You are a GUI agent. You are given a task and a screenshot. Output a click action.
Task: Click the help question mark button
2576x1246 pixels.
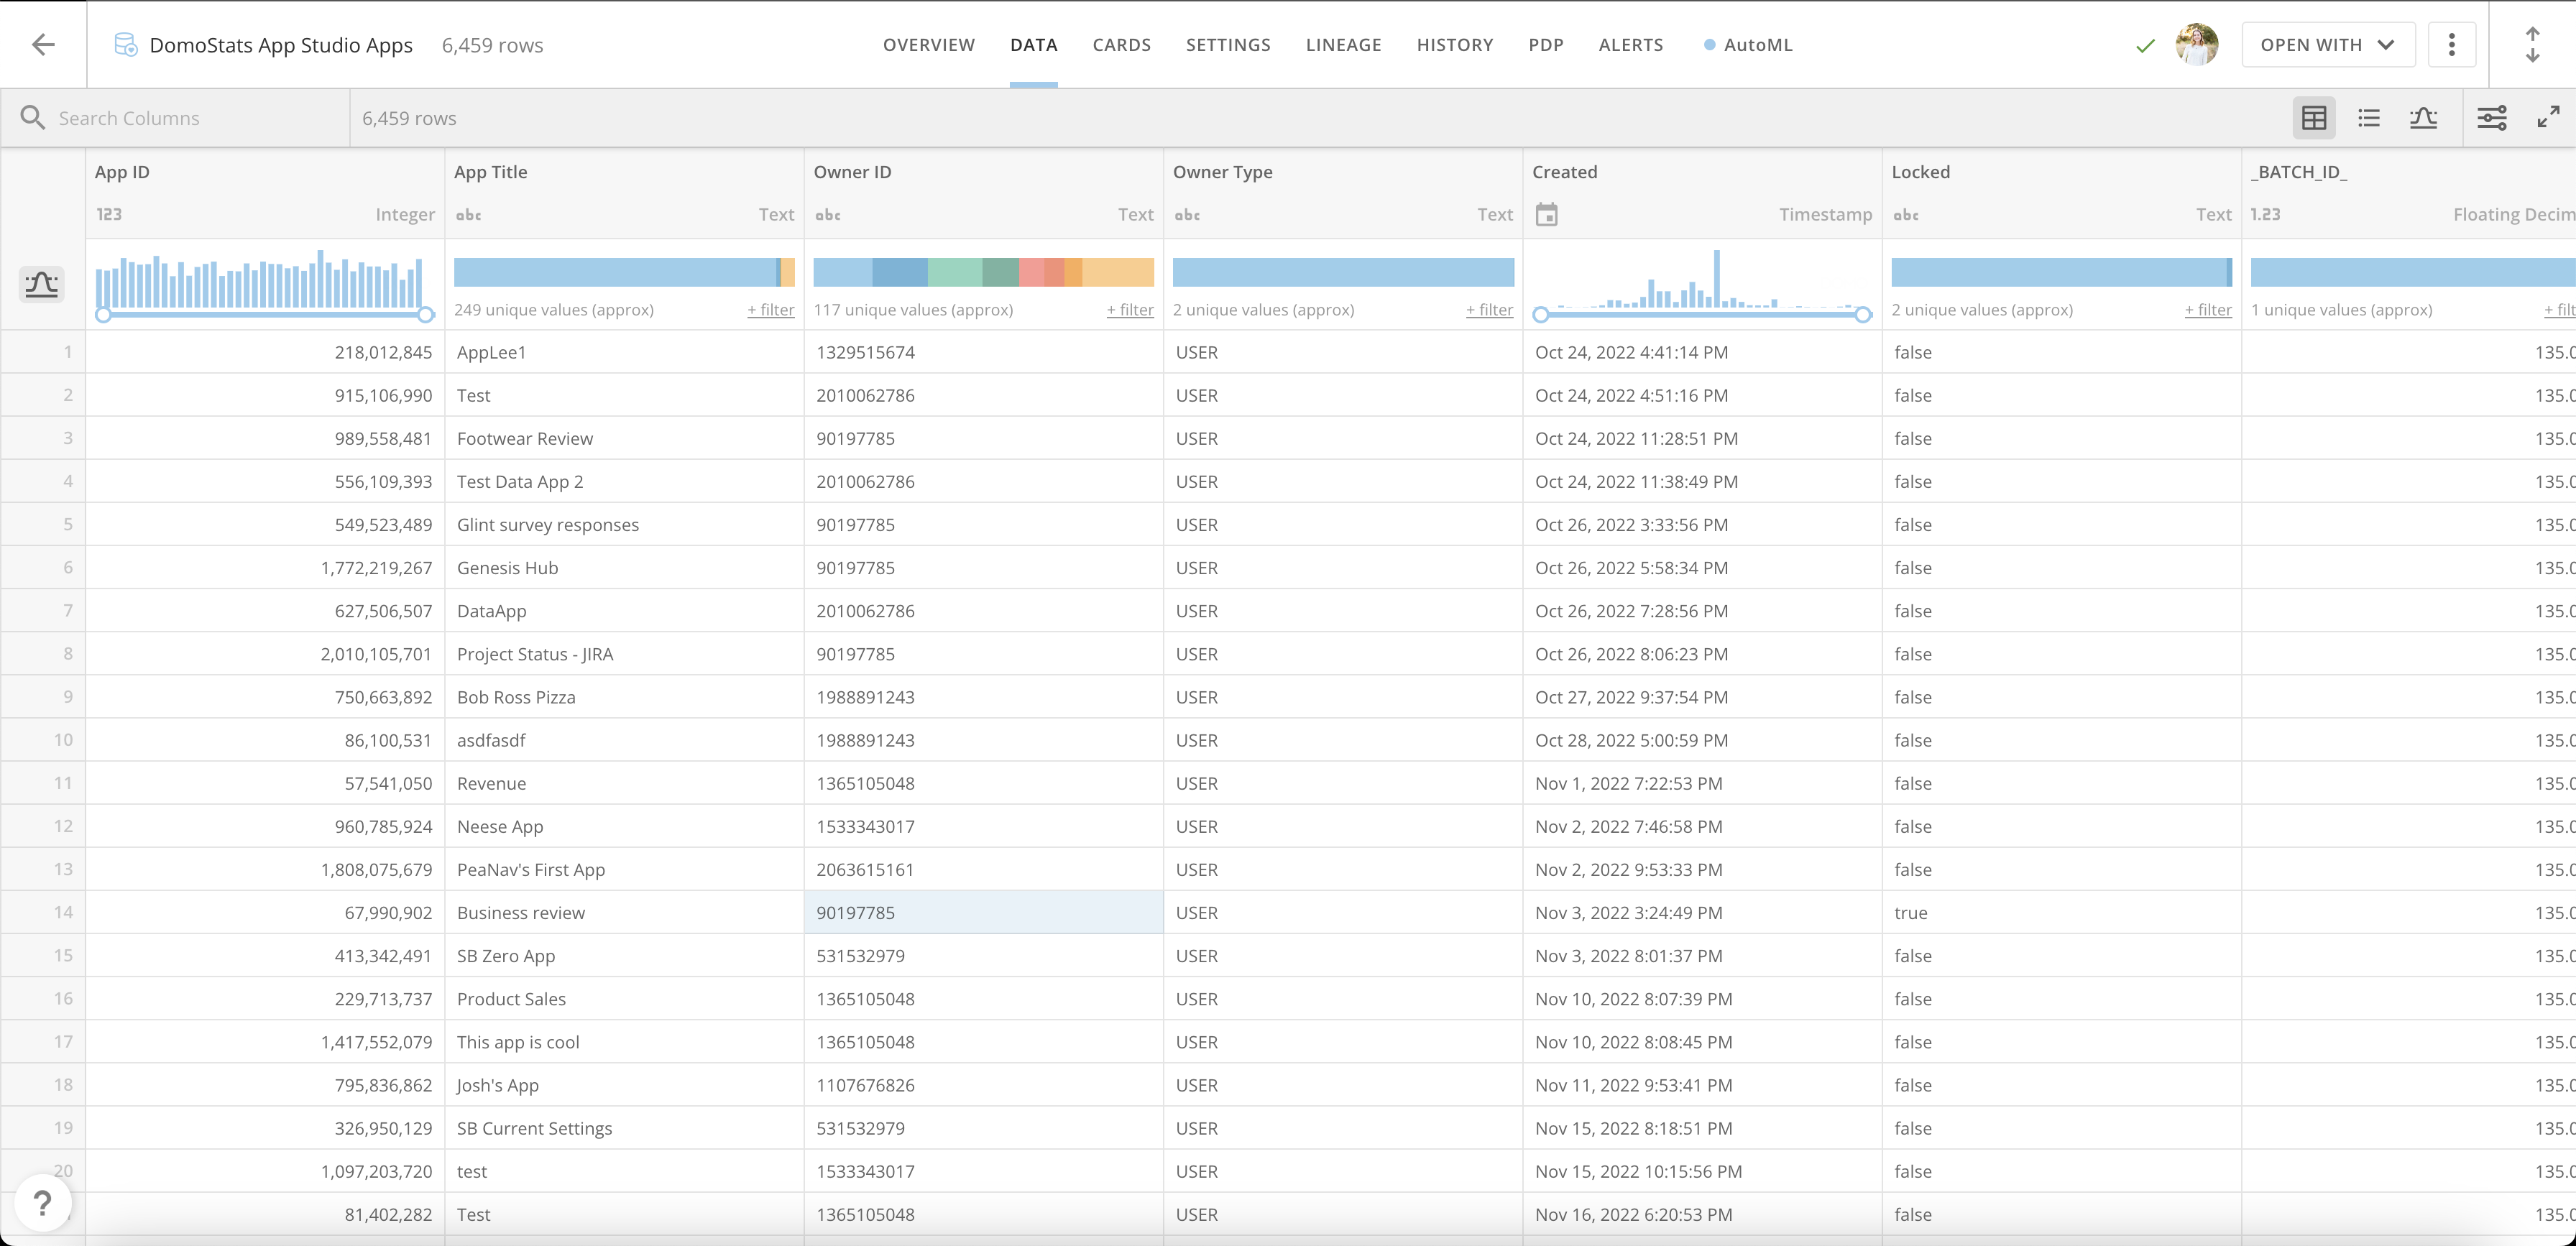[x=42, y=1202]
